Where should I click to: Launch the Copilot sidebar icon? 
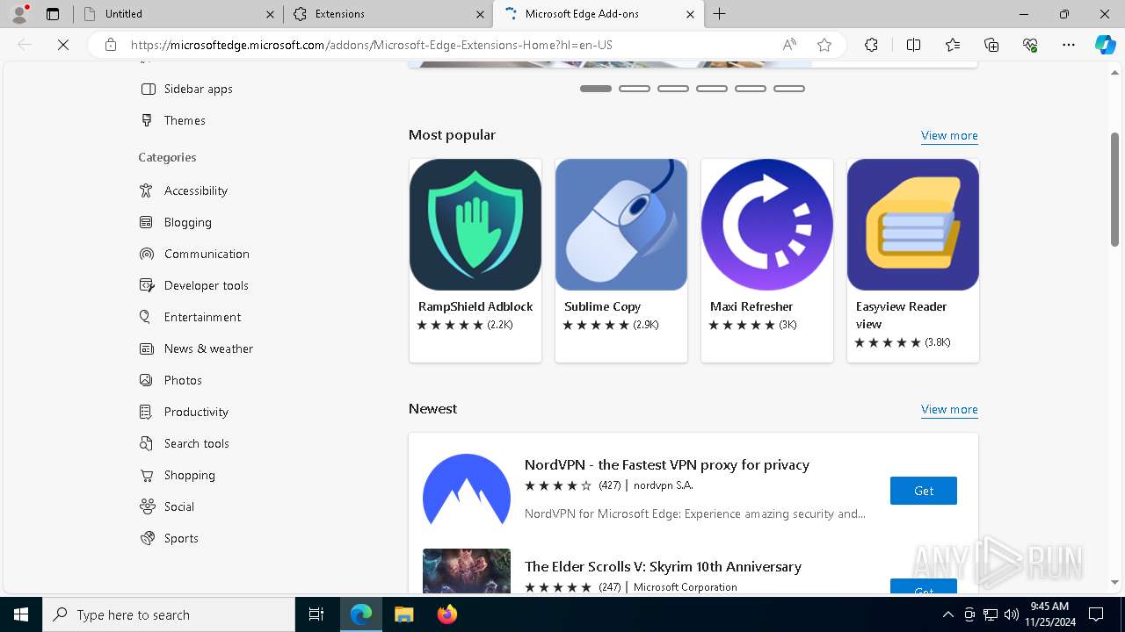coord(1106,45)
